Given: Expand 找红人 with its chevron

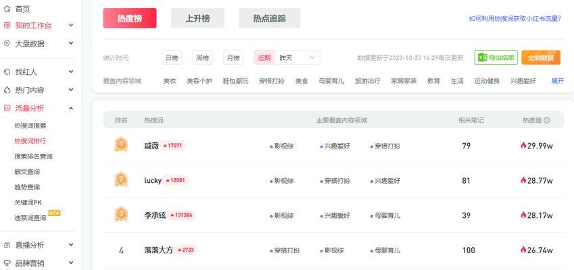Looking at the screenshot, I should (71, 72).
